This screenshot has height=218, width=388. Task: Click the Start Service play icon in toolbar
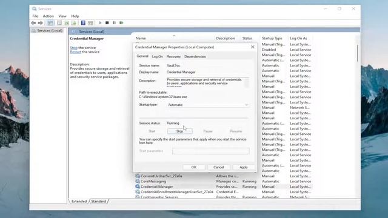pyautogui.click(x=100, y=23)
